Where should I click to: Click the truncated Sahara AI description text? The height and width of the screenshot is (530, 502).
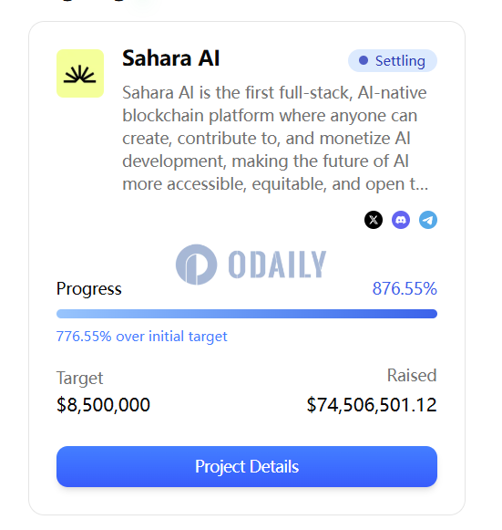(275, 139)
